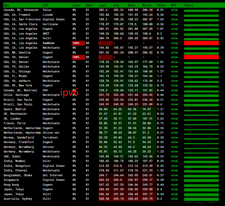
Task: Click the ISP column header
Action: (x=45, y=5)
